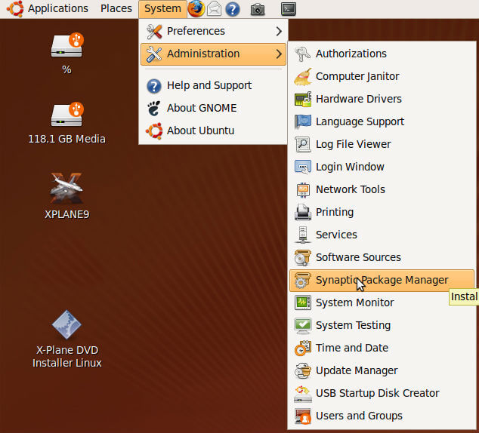
Task: Click the Login Window icon
Action: [302, 167]
